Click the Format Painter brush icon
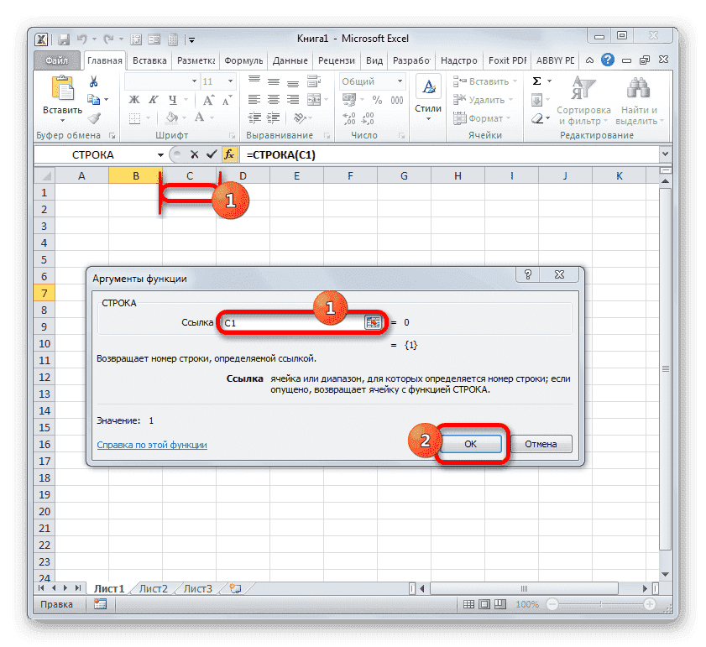This screenshot has width=706, height=647. click(92, 118)
